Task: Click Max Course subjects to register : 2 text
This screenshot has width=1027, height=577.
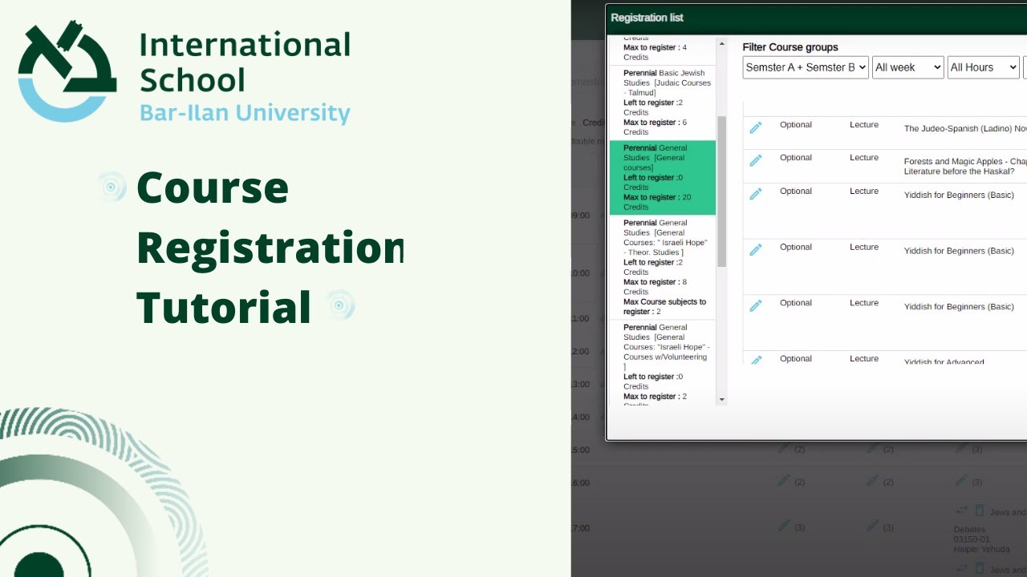Action: [x=665, y=307]
